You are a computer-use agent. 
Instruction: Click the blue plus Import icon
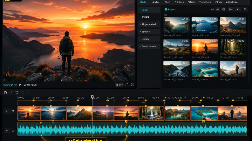click(x=166, y=9)
